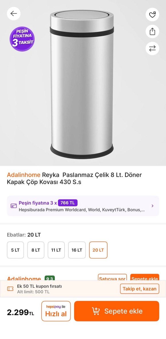Screen dimensions: 166x339
Task: Open the 11 LT size selector
Action: pyautogui.click(x=56, y=250)
